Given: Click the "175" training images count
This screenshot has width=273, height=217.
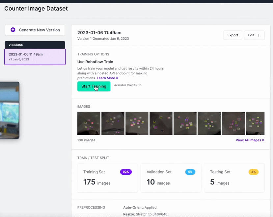Looking at the screenshot, I should pyautogui.click(x=89, y=182).
